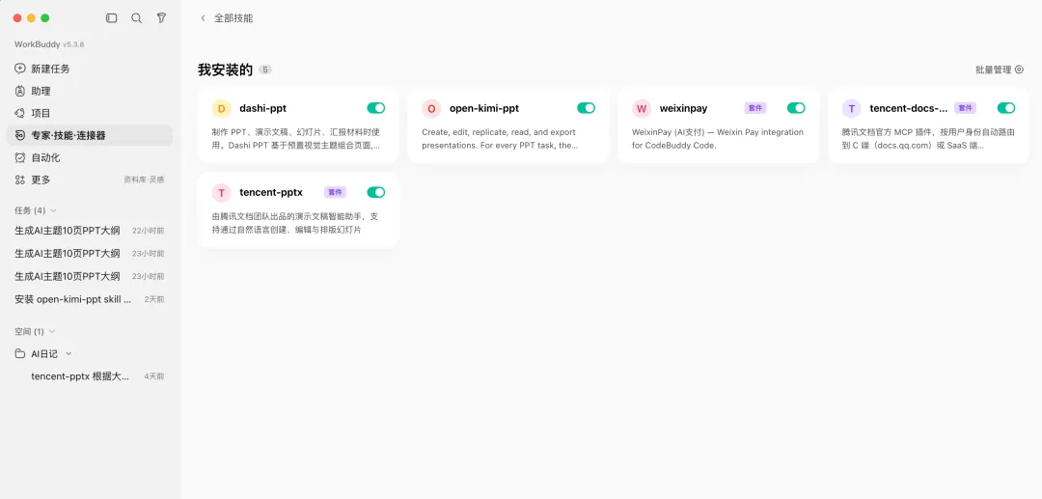Viewport: 1042px width, 499px height.
Task: Click the 助理 assistant icon
Action: pos(20,91)
